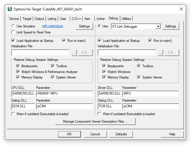Select the Debug tab

point(113,18)
